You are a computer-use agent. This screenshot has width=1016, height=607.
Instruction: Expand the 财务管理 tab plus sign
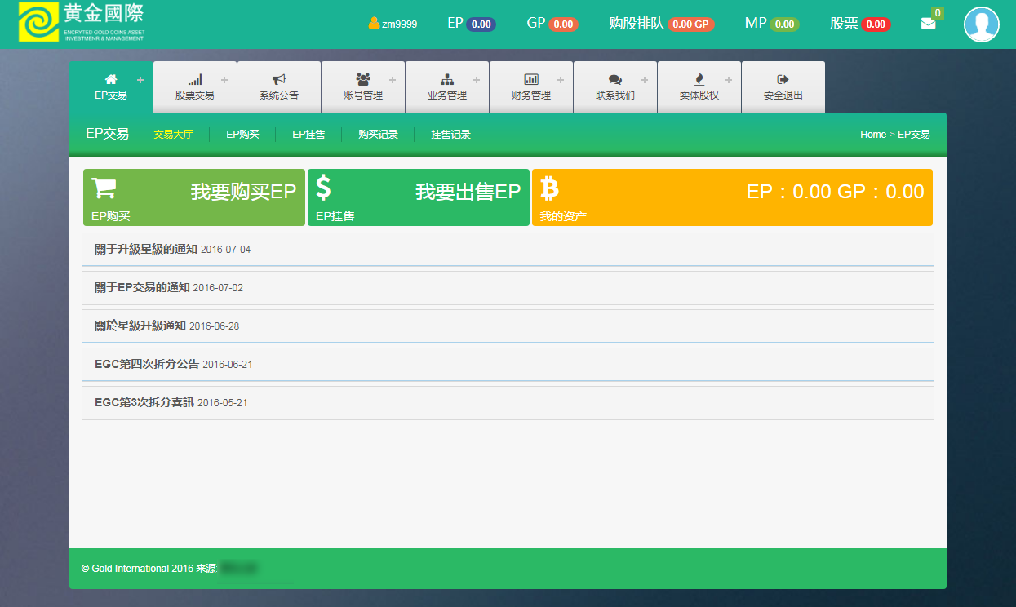pos(561,80)
